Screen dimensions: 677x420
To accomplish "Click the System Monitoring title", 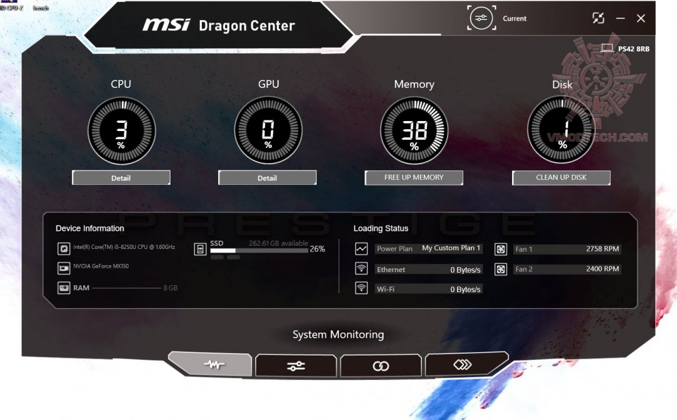I will (338, 335).
